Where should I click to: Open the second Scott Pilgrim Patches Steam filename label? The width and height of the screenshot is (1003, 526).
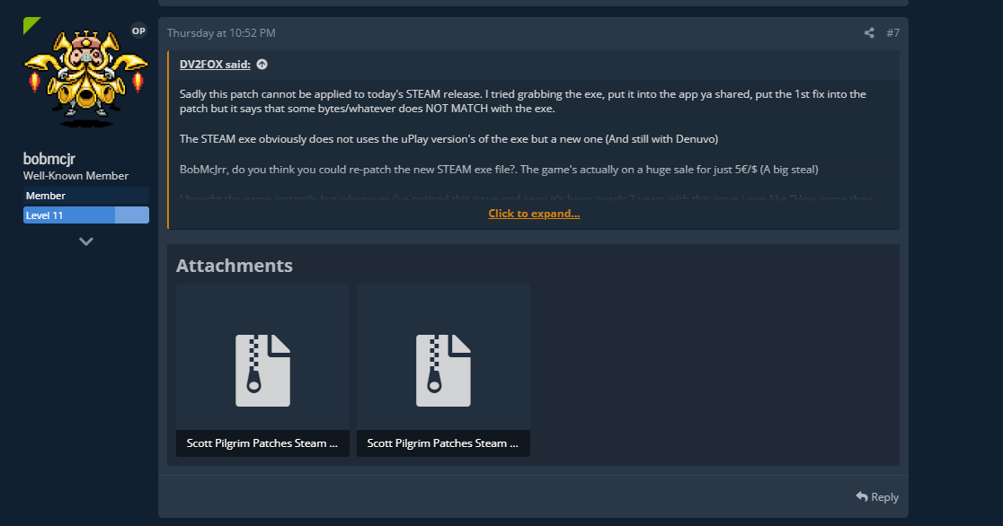(443, 443)
